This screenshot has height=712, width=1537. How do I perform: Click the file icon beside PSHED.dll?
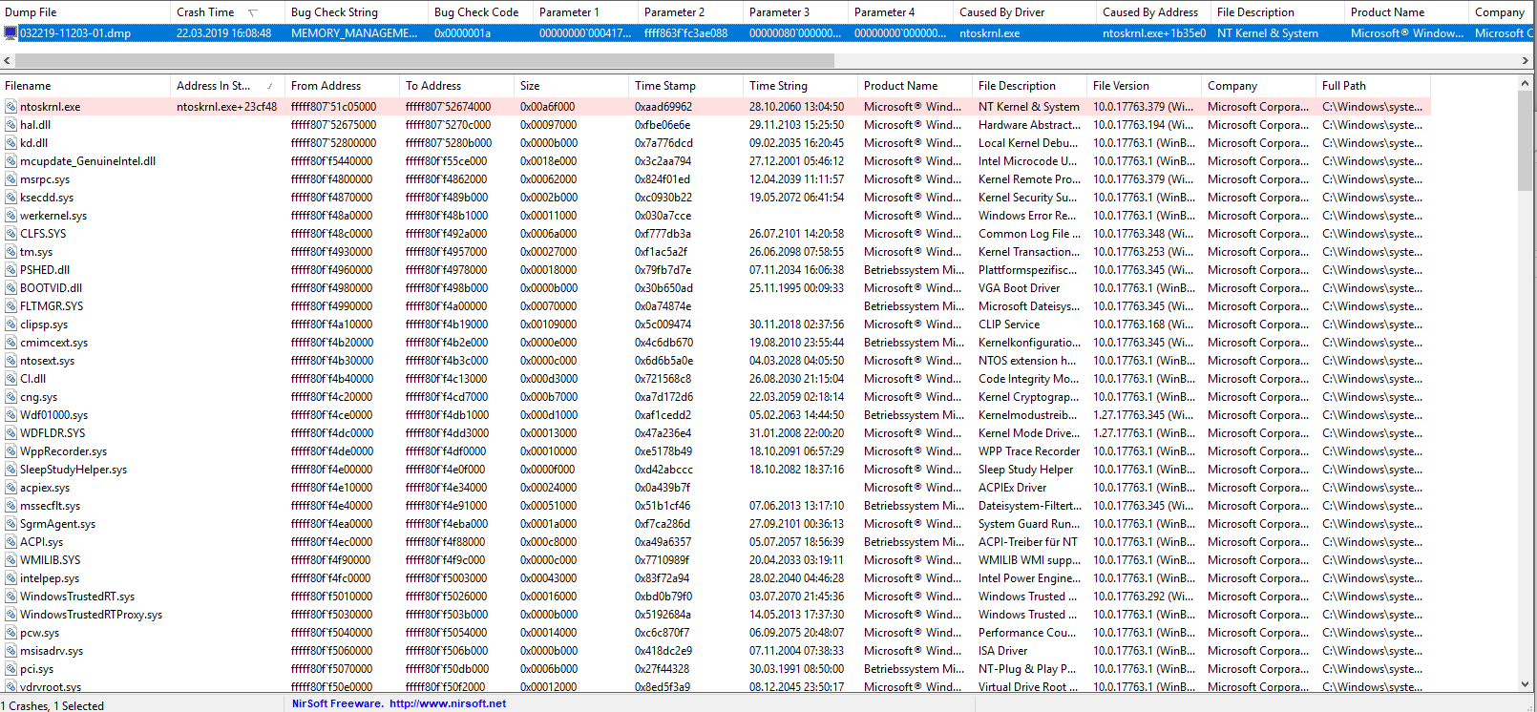pyautogui.click(x=11, y=270)
